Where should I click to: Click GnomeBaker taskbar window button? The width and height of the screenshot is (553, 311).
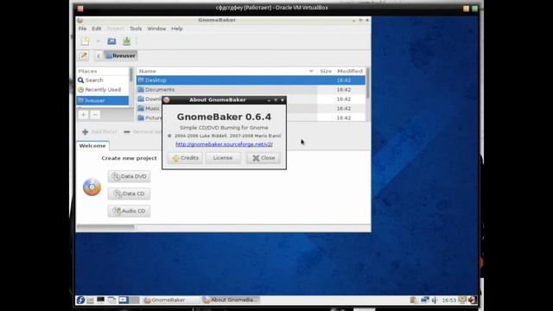click(170, 300)
